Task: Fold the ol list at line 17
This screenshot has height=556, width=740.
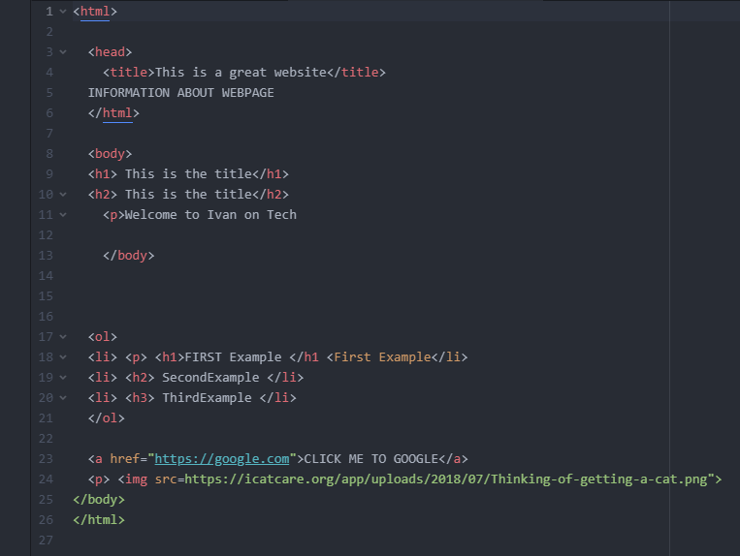Action: point(63,337)
